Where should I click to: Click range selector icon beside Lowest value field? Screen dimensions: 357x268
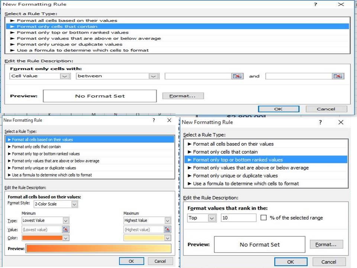pyautogui.click(x=65, y=230)
